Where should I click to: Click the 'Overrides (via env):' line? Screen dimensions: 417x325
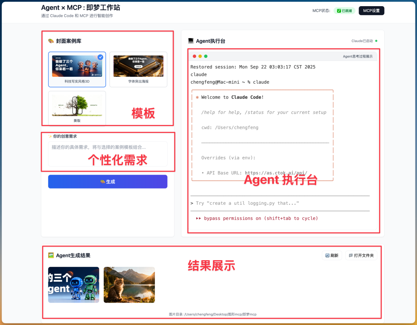click(x=229, y=158)
